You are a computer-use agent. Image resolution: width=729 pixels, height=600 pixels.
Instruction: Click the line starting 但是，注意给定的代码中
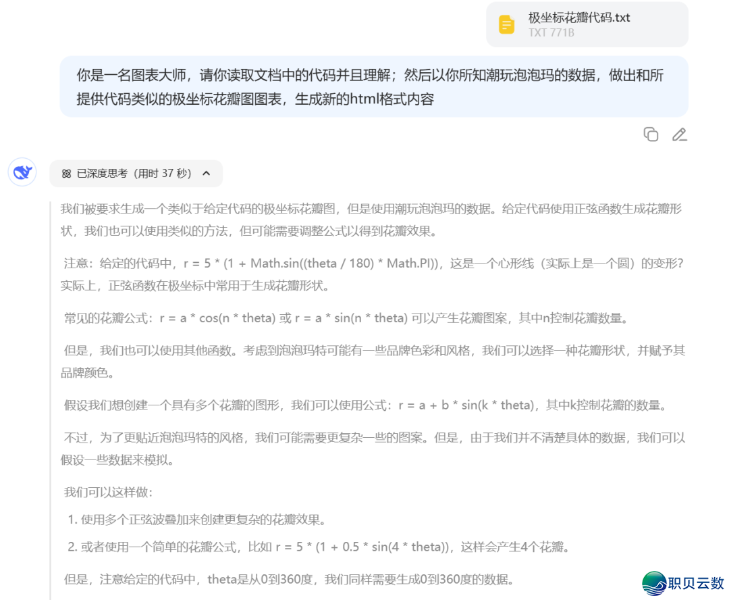click(289, 580)
